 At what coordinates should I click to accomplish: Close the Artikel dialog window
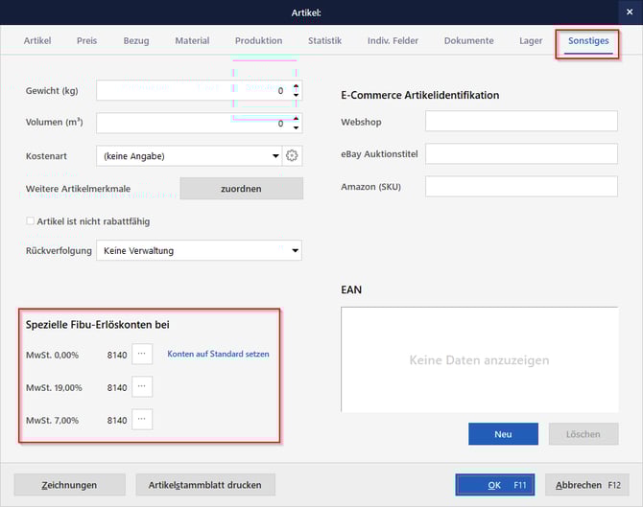[x=629, y=12]
